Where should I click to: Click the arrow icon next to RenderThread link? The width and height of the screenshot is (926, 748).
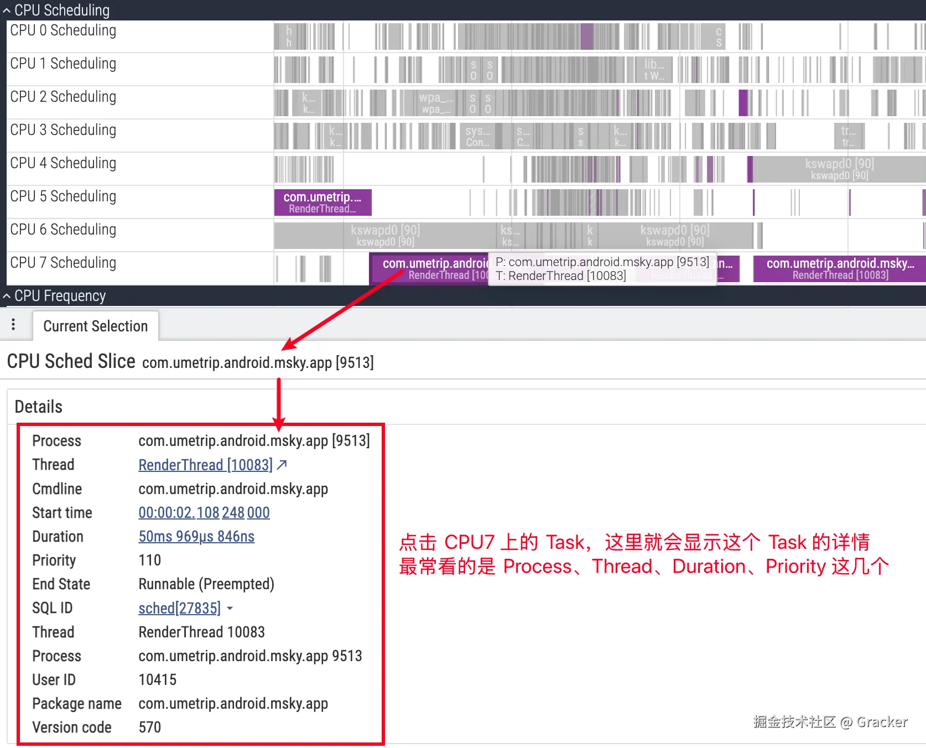coord(282,465)
